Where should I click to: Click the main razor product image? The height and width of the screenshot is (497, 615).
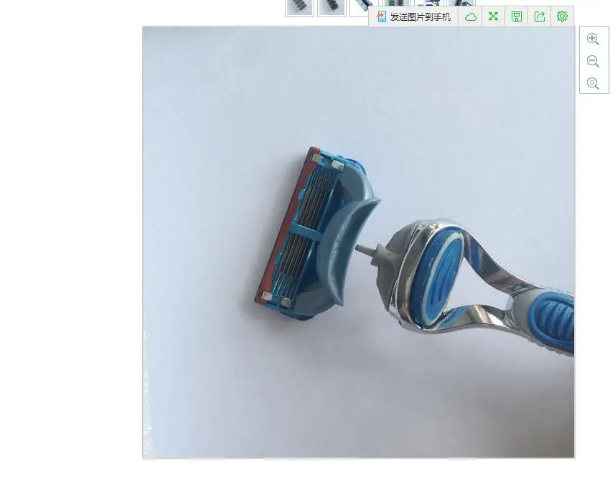[359, 242]
